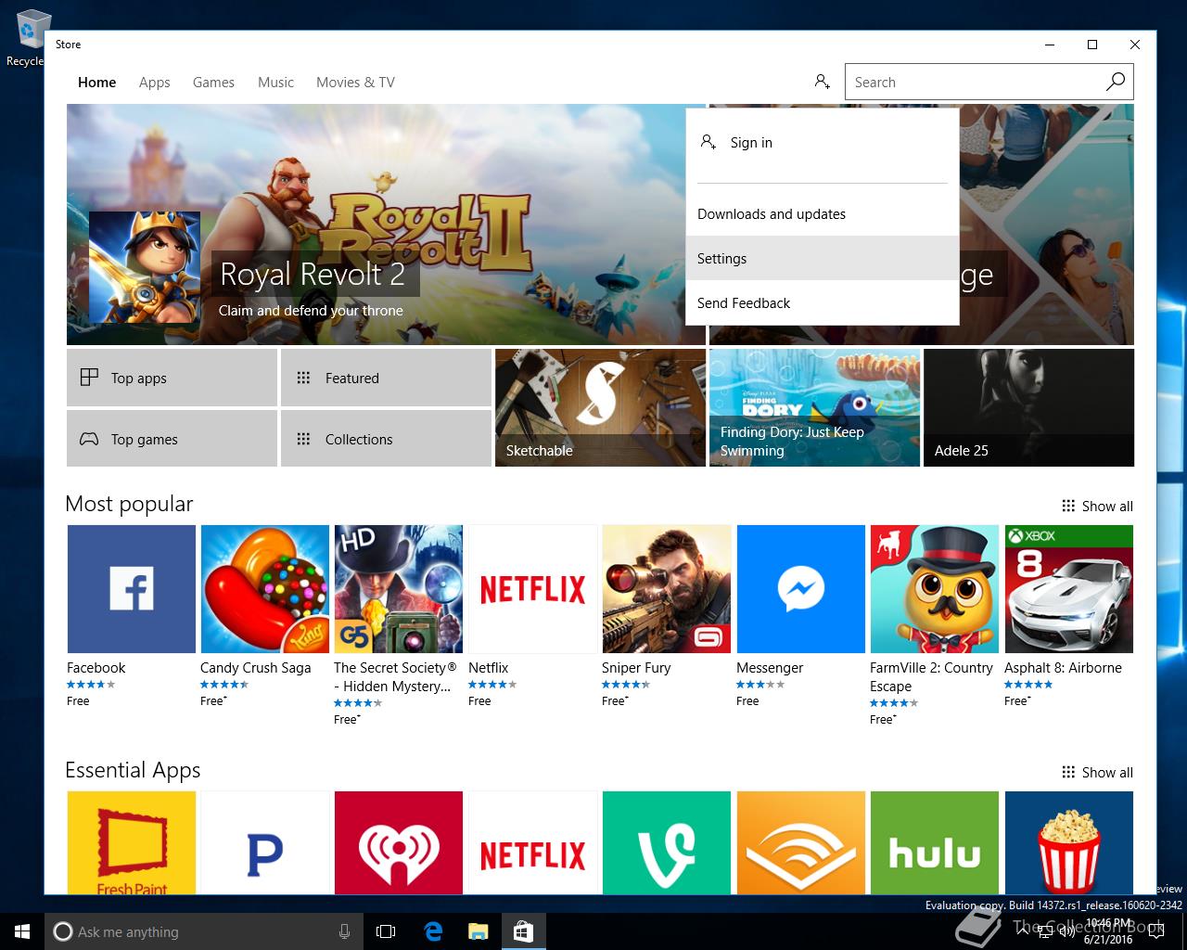Choose Sign in from the account menu
This screenshot has width=1187, height=950.
823,143
